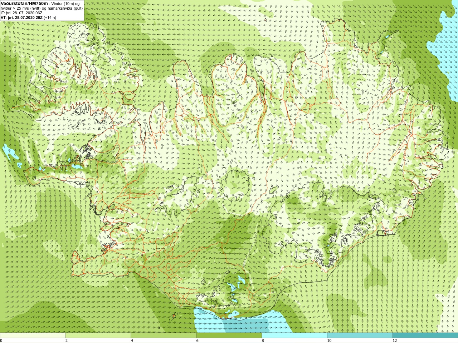Click the scale label '12'
The image size is (458, 343).
coord(395,340)
